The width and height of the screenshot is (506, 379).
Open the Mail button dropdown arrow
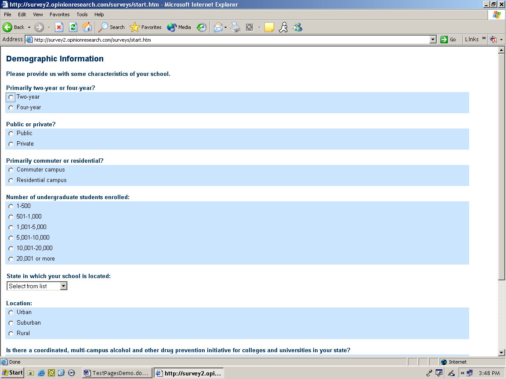click(x=226, y=27)
